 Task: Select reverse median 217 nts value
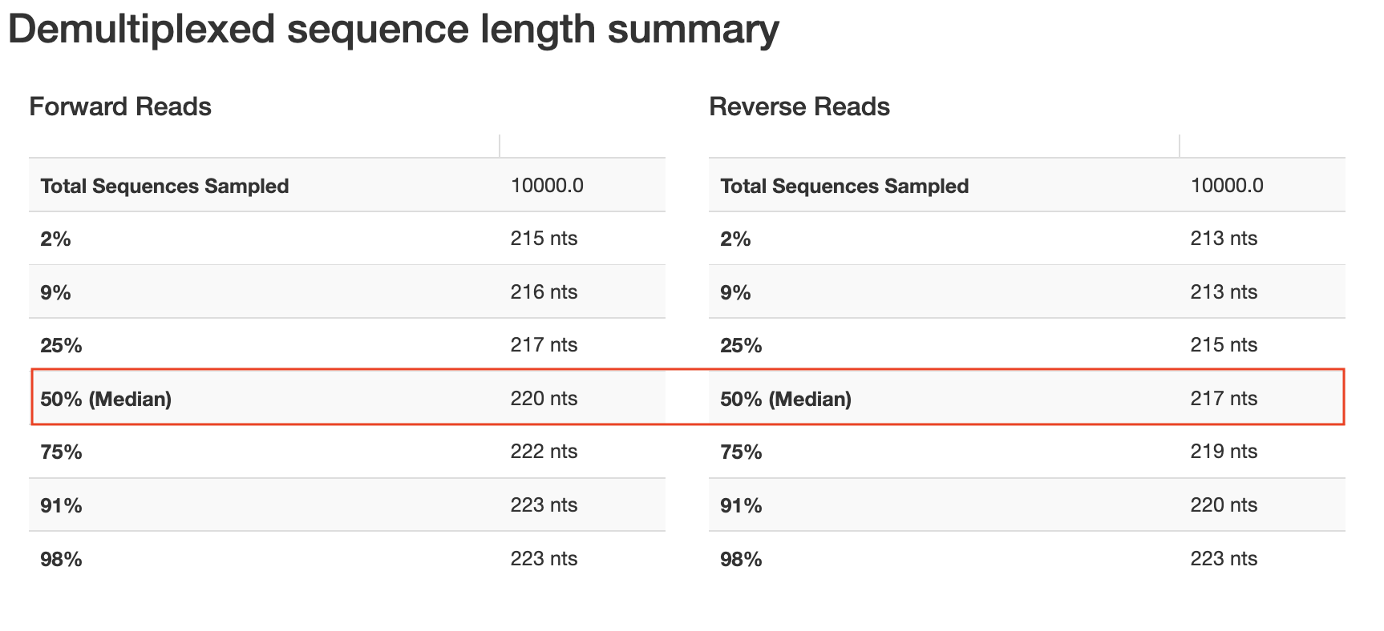1224,399
